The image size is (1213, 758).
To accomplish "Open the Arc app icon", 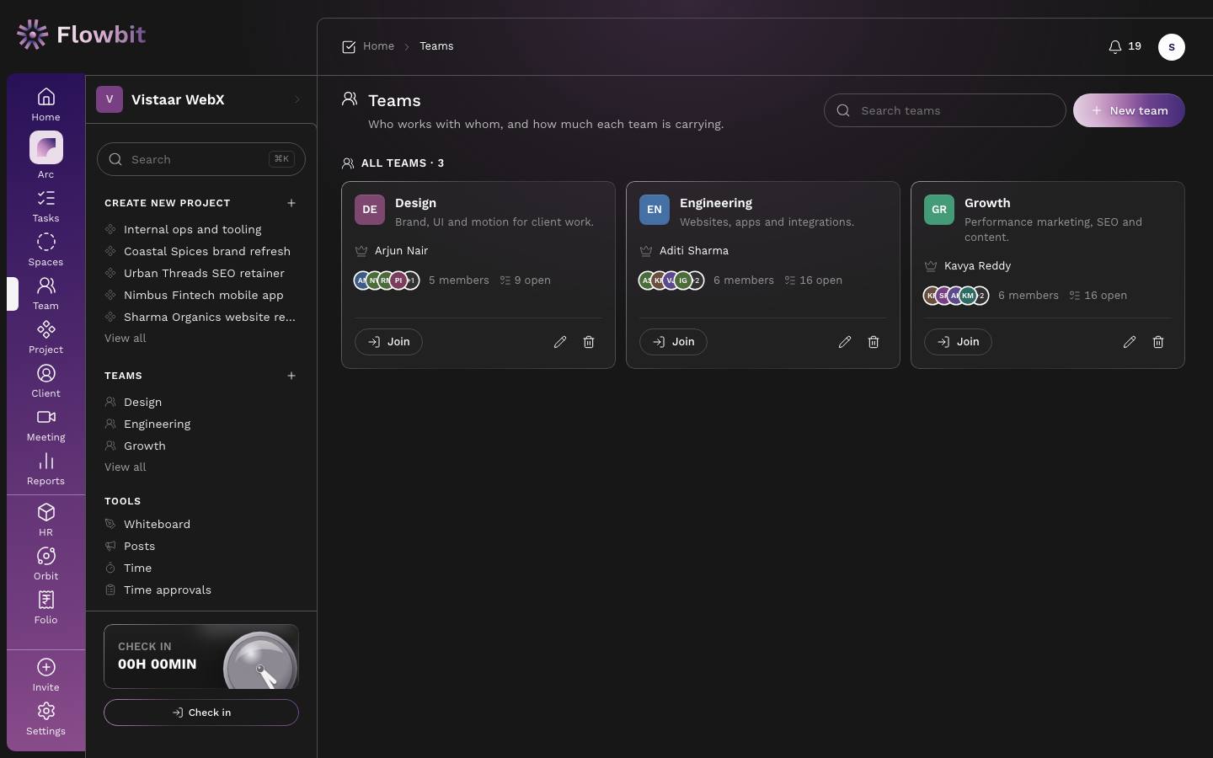I will pos(45,148).
